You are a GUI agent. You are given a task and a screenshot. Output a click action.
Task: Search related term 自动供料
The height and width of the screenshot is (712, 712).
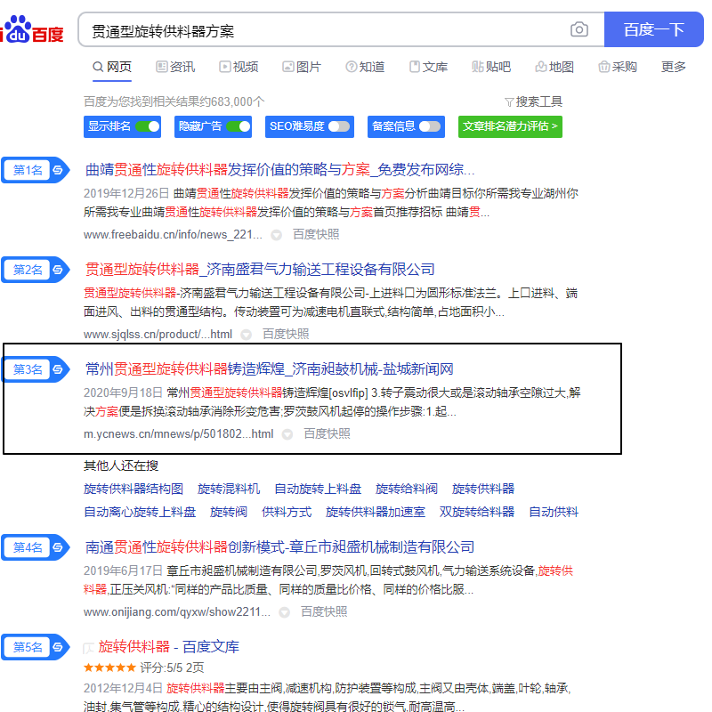pos(554,513)
